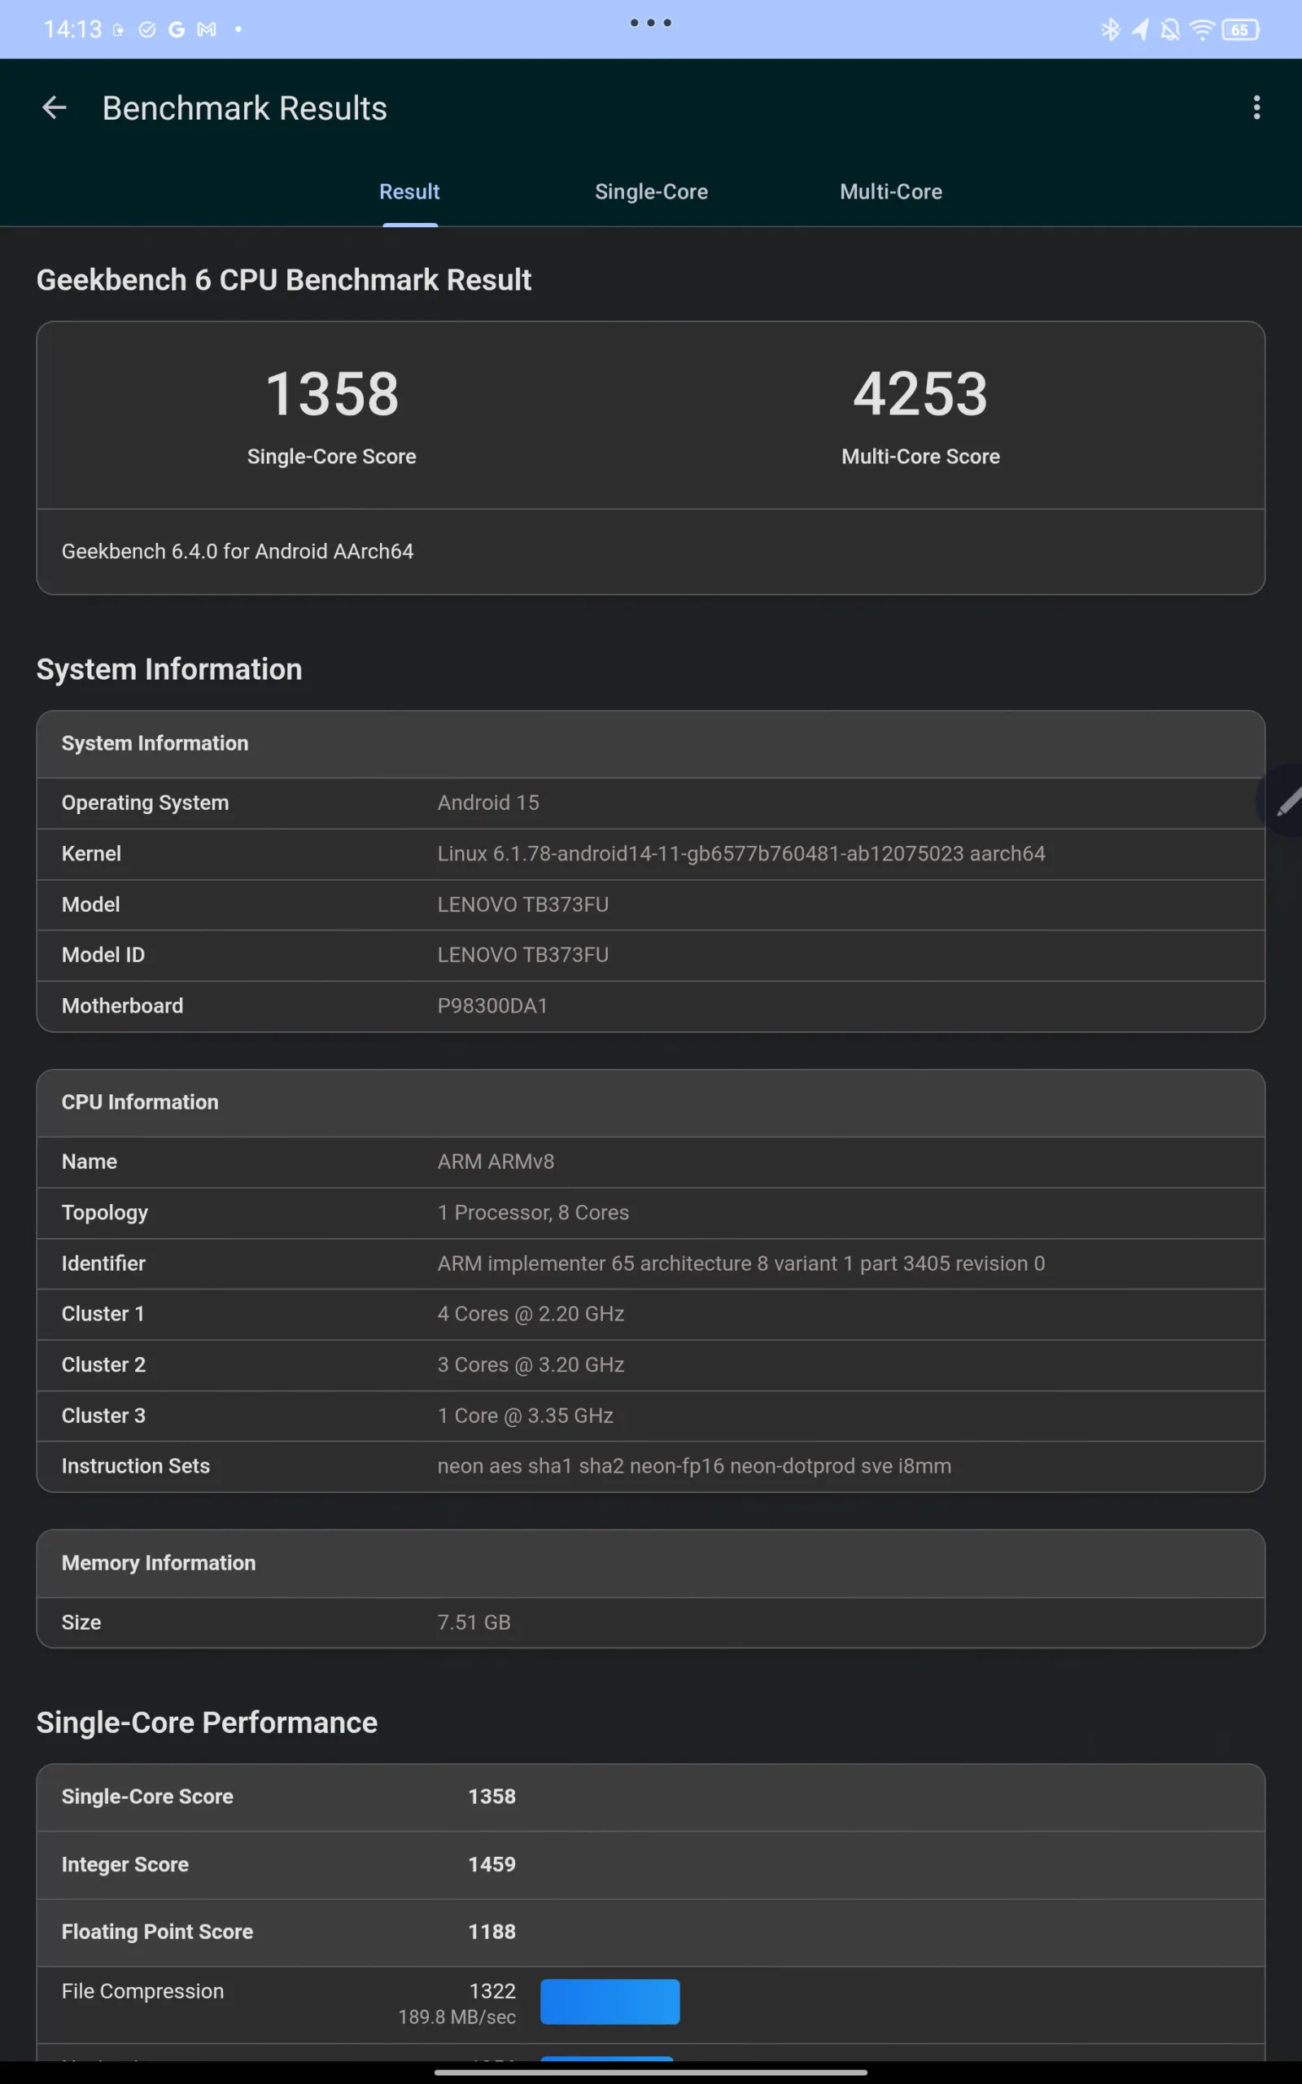Tap the 4253 Multi-Core Score number
The image size is (1302, 2084).
coord(920,393)
